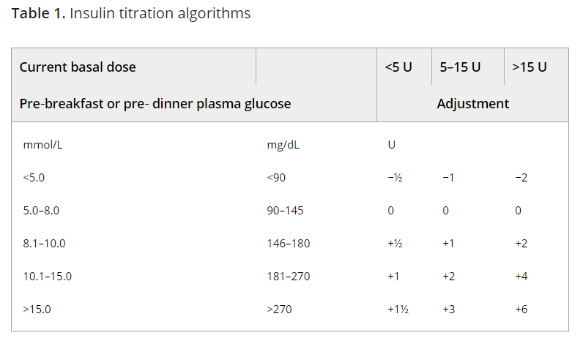
Task: Click the +4 adjustment value
Action: 521,277
